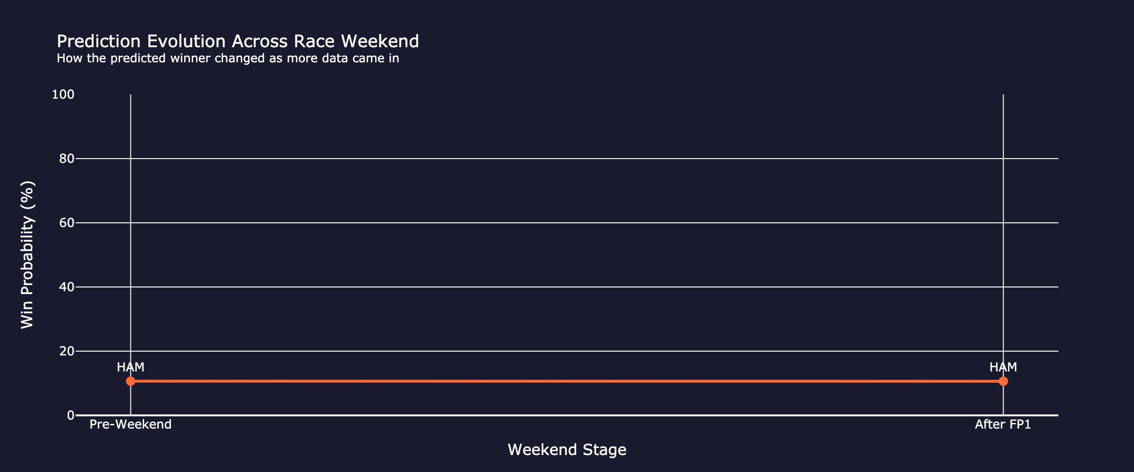This screenshot has width=1134, height=472.
Task: Click the 60 tick on the y-axis
Action: click(x=67, y=223)
